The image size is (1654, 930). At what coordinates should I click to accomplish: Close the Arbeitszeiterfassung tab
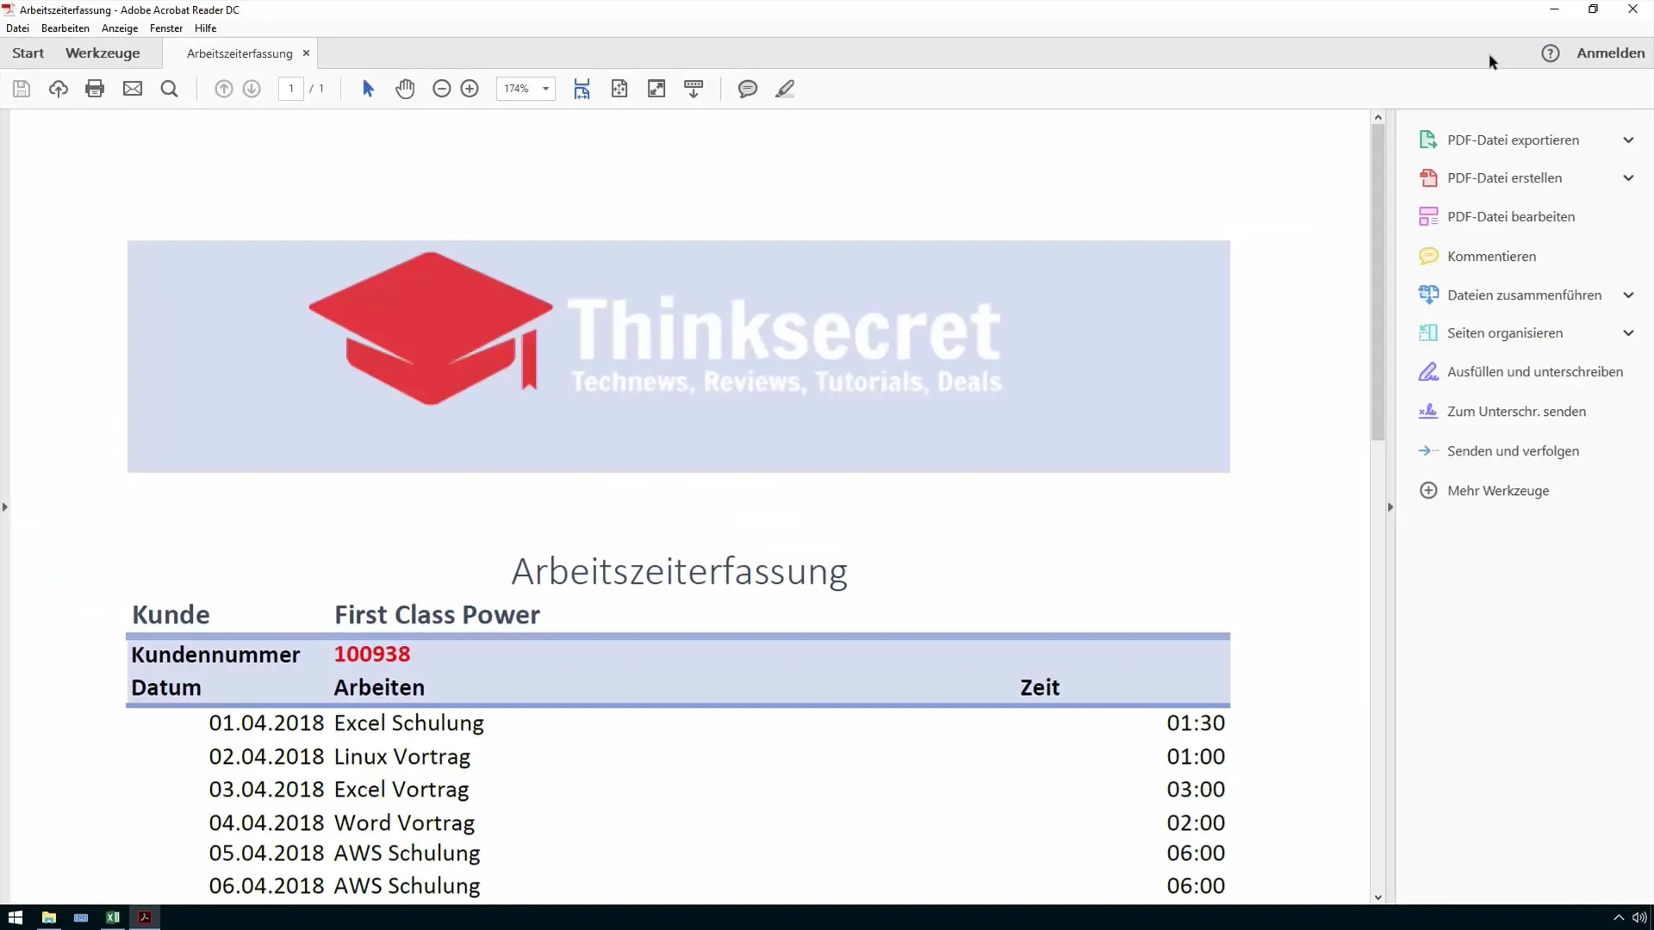coord(306,53)
